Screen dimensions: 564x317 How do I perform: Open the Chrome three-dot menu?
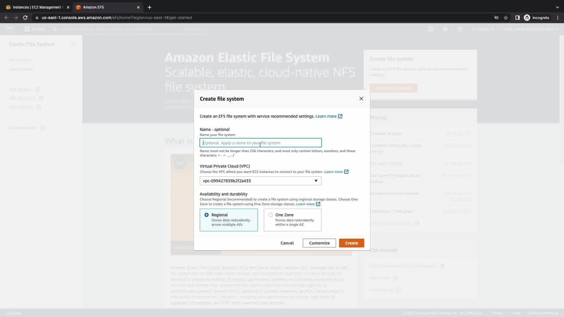tap(558, 18)
